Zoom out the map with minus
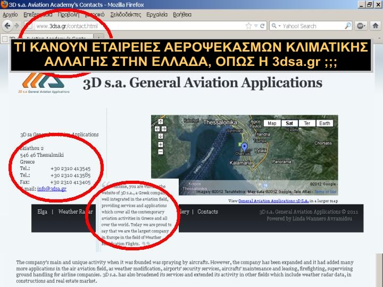Screen dimensions: 383x287 point(161,152)
